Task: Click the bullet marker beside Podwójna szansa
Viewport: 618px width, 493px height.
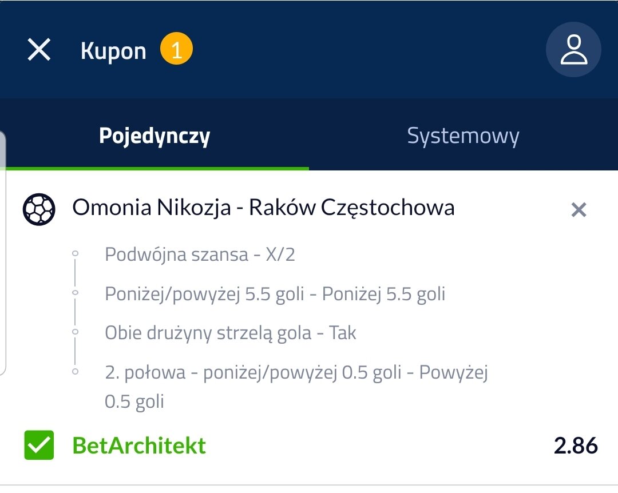Action: [x=75, y=253]
